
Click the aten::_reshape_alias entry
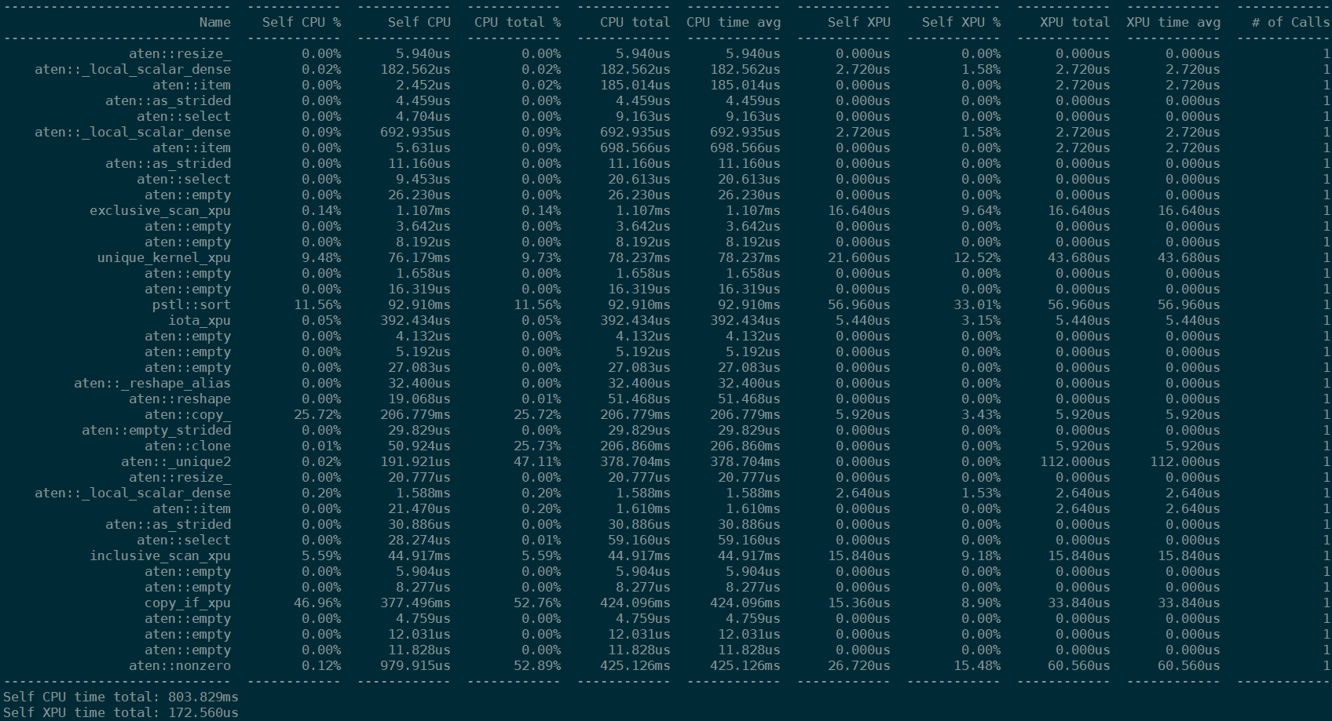coord(152,383)
